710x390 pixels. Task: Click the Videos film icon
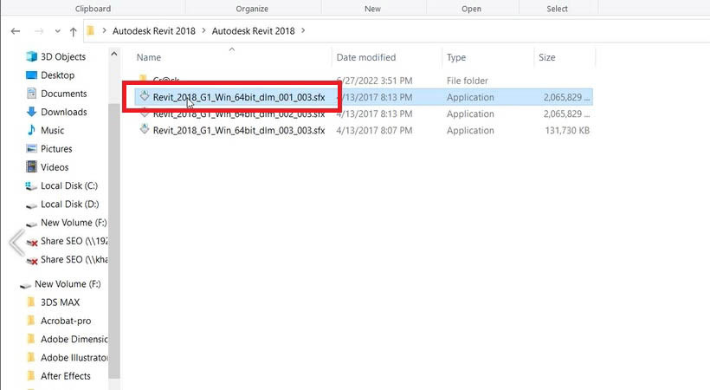31,167
